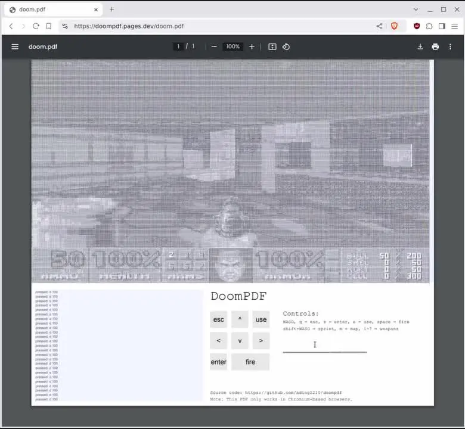Print the PDF document
The image size is (465, 429).
(435, 46)
